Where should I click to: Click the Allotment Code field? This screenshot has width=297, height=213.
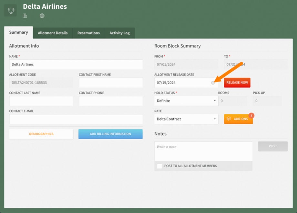pos(41,82)
